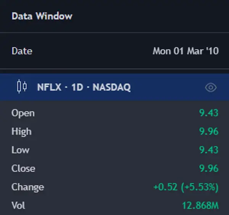Click the date value Mon 01 Mar '10
The height and width of the screenshot is (215, 229).
tap(185, 51)
